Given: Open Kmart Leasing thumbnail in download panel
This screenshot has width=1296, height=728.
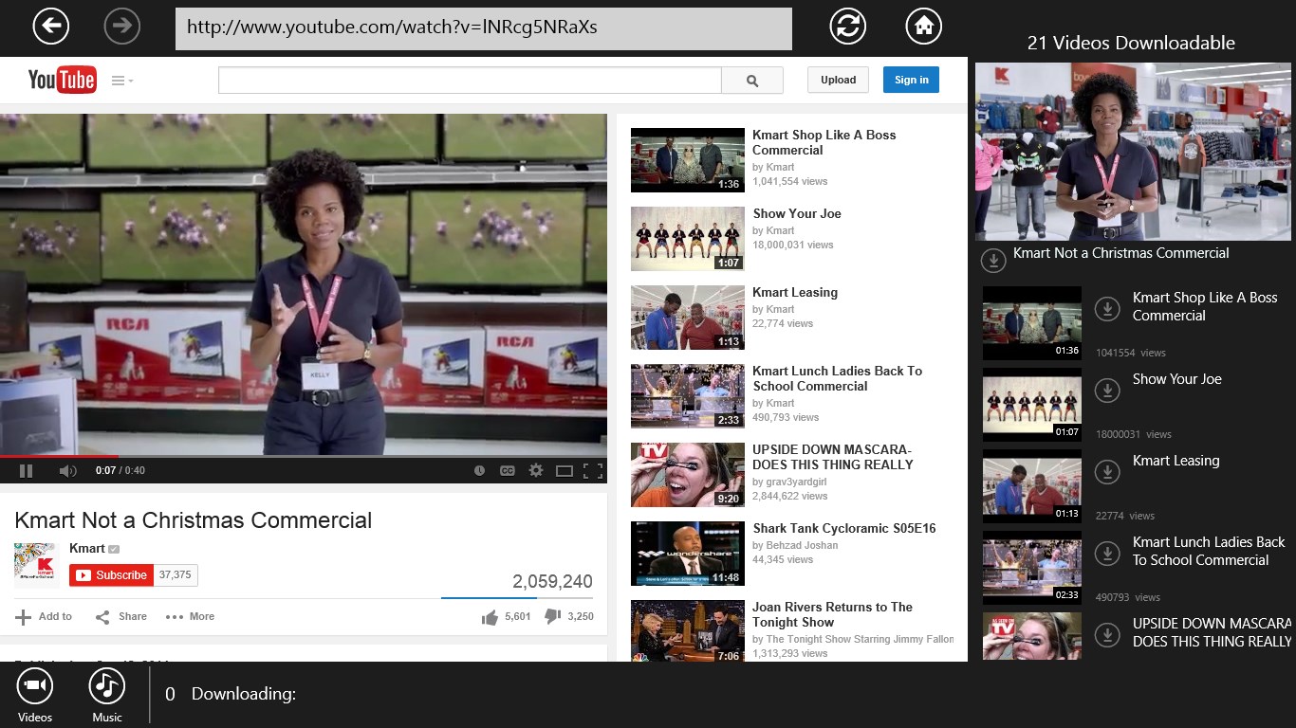Looking at the screenshot, I should click(1031, 486).
